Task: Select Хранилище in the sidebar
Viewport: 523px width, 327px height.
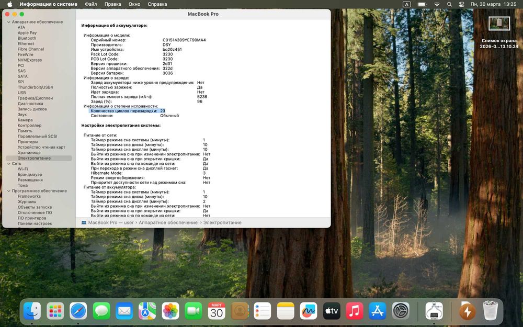Action: [29, 153]
